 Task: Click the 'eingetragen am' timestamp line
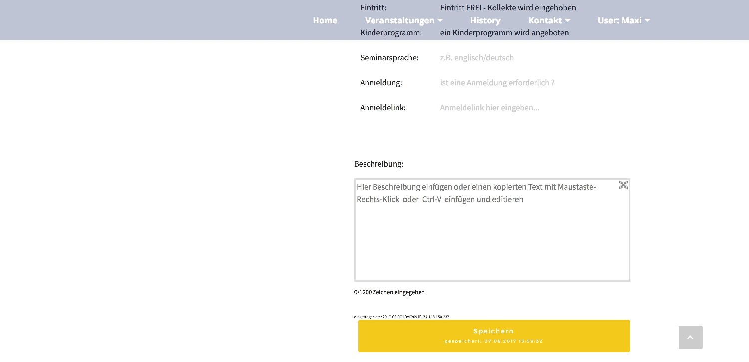[401, 317]
